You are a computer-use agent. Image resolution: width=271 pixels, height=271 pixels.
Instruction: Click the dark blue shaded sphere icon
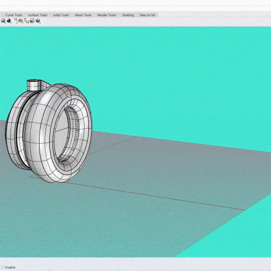pyautogui.click(x=9, y=21)
